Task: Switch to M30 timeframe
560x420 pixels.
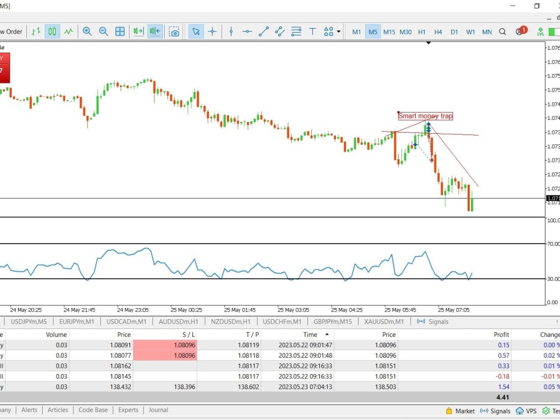Action: (405, 32)
